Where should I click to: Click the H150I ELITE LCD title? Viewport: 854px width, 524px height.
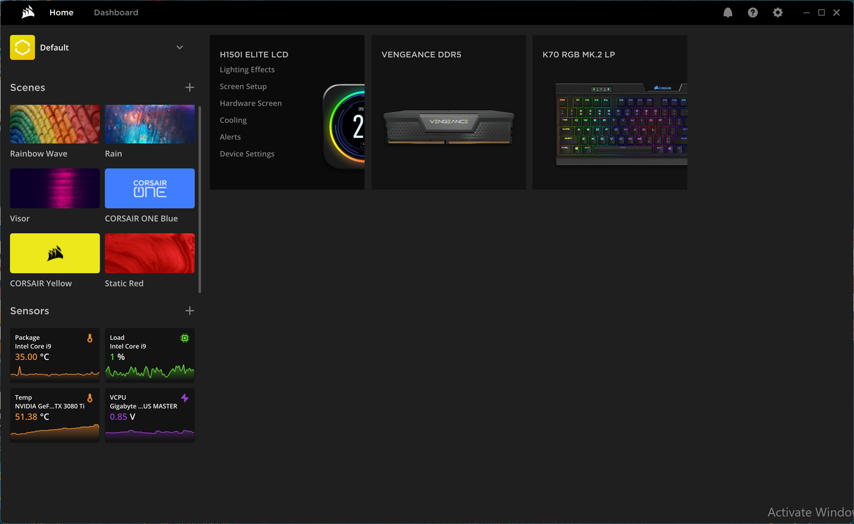click(254, 54)
